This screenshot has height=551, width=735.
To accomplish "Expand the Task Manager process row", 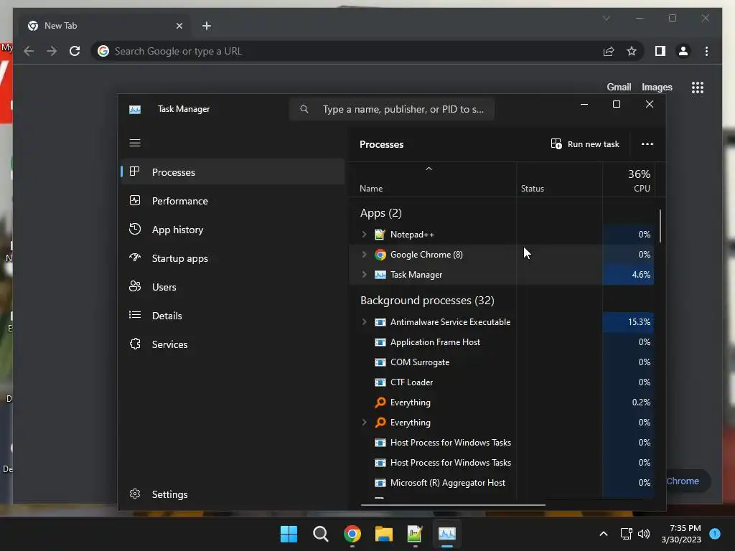I will [364, 275].
